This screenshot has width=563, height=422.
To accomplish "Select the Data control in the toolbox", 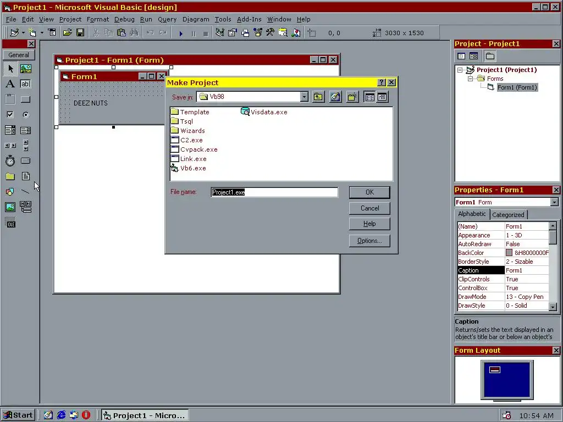I will pyautogui.click(x=25, y=207).
